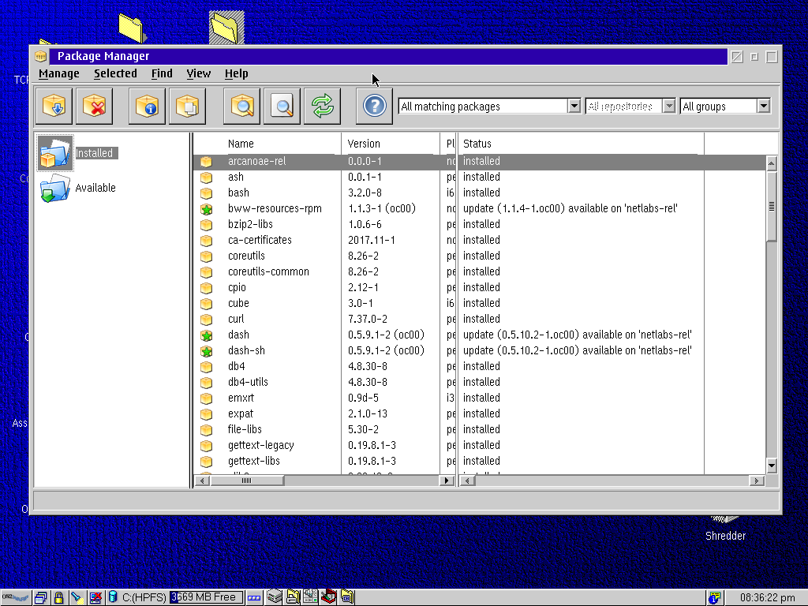Select the arcanoae-rel package row
Viewport: 808px width, 606px height.
click(479, 161)
